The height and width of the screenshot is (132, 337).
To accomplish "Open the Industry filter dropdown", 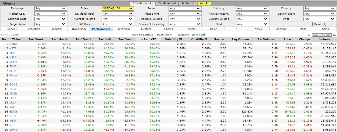I will click(252, 8).
